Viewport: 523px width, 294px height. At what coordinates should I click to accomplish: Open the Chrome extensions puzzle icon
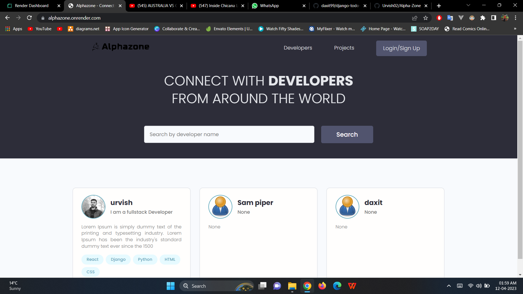point(483,18)
